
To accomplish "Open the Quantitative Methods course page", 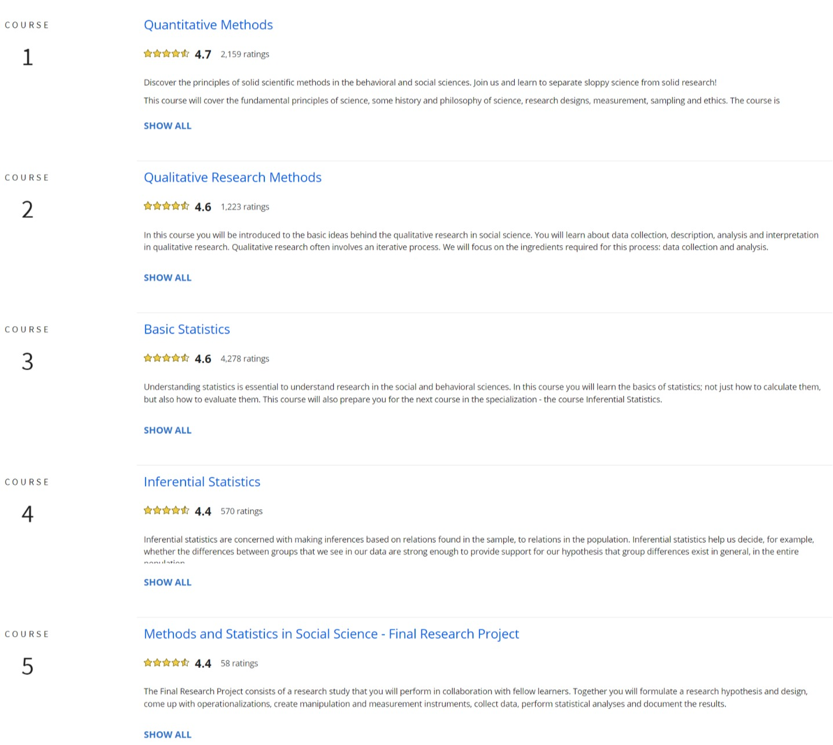I will (208, 25).
